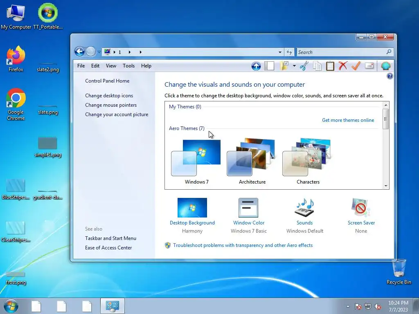Viewport: 419px width, 314px height.
Task: Open the Sounds musical notes icon
Action: 304,208
